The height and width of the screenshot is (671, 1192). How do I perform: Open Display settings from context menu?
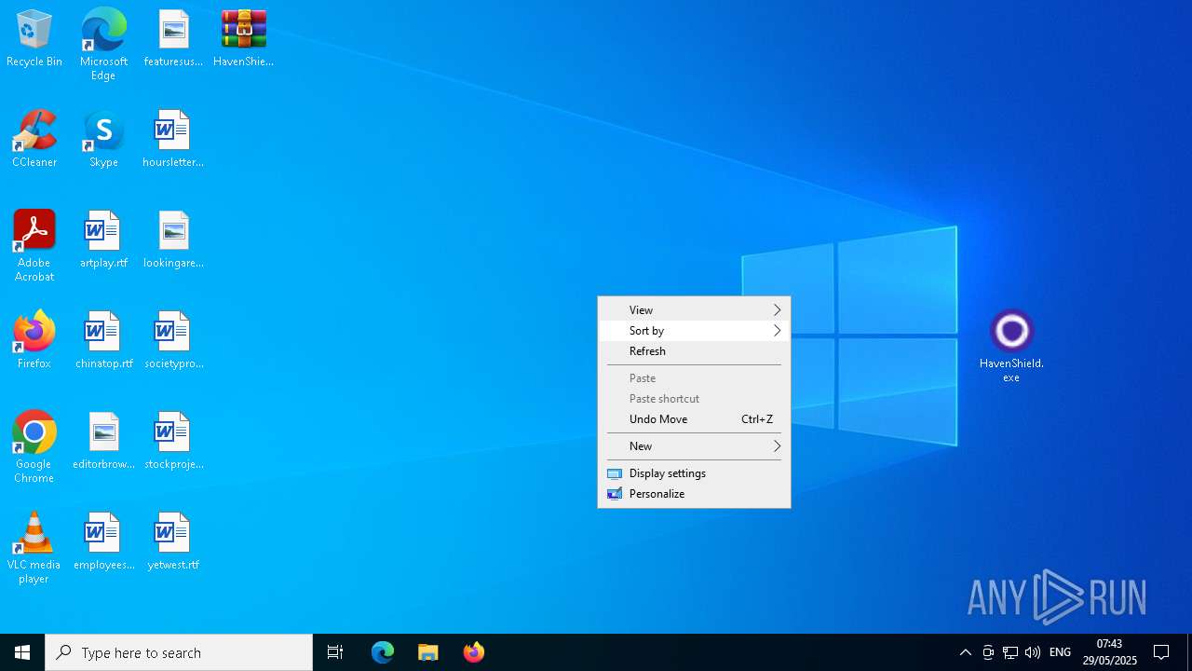(x=694, y=473)
